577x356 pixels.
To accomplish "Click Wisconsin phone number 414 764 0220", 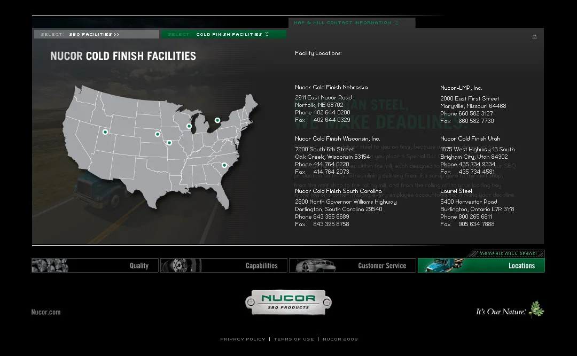I will [331, 164].
